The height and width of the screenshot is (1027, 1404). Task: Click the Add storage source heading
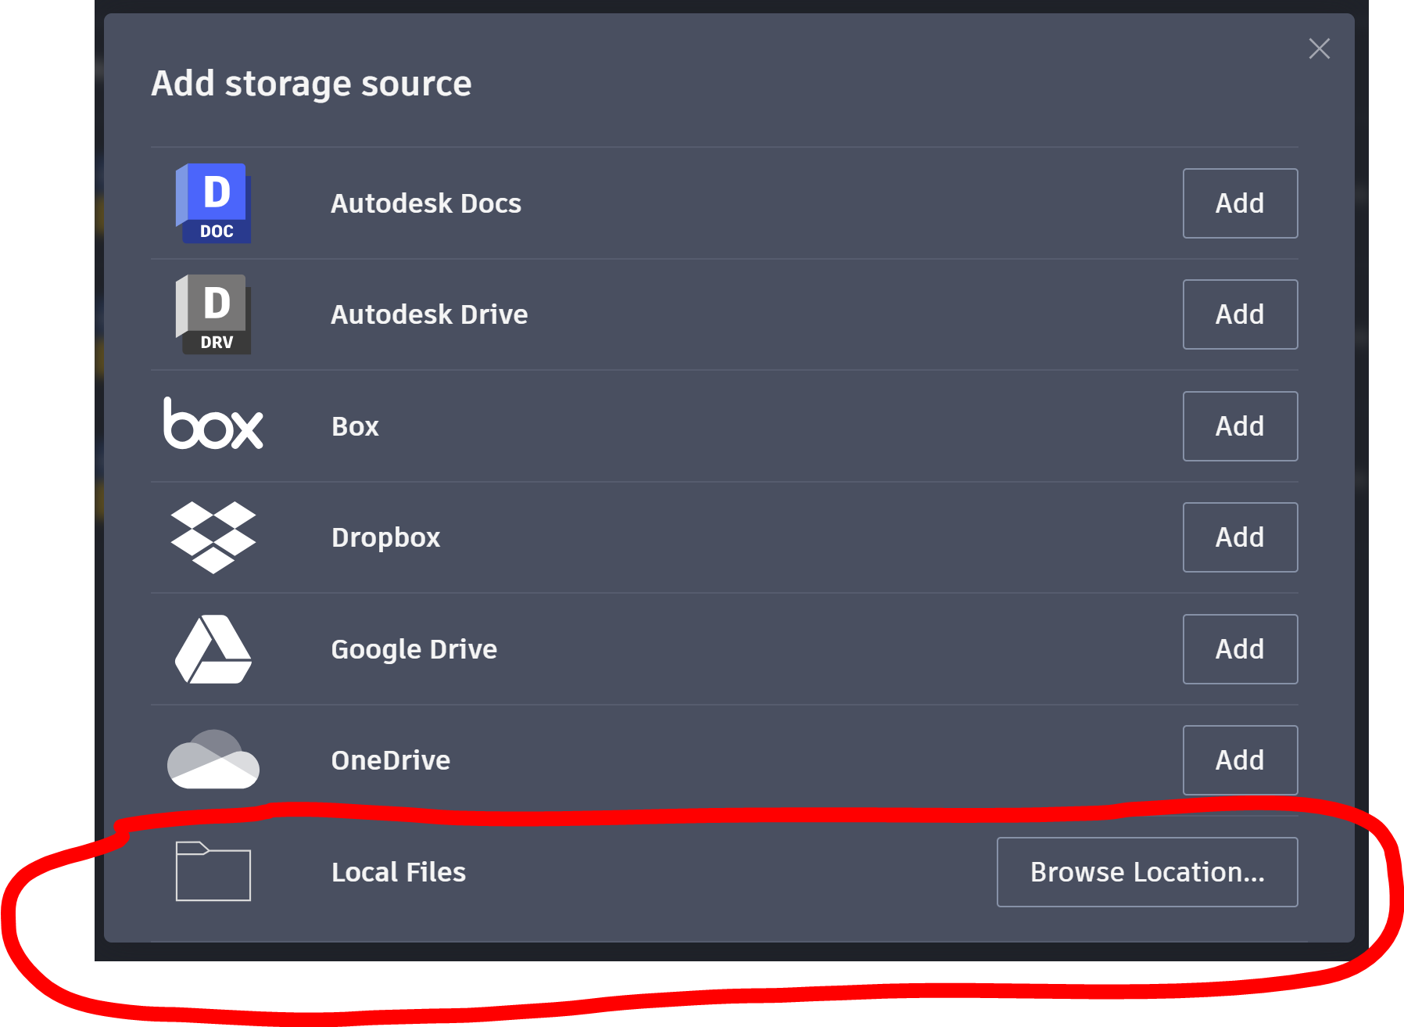(311, 84)
